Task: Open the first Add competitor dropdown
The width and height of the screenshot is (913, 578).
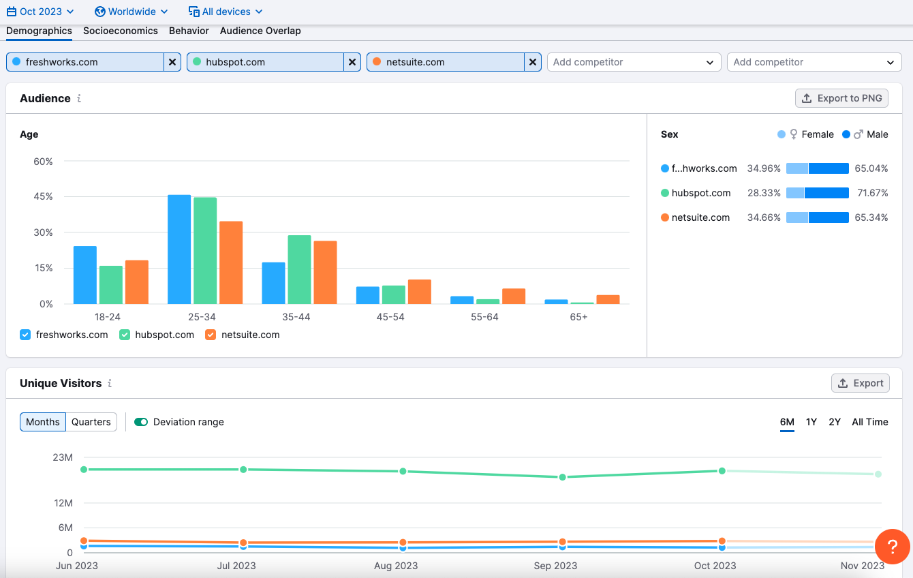Action: (x=634, y=62)
